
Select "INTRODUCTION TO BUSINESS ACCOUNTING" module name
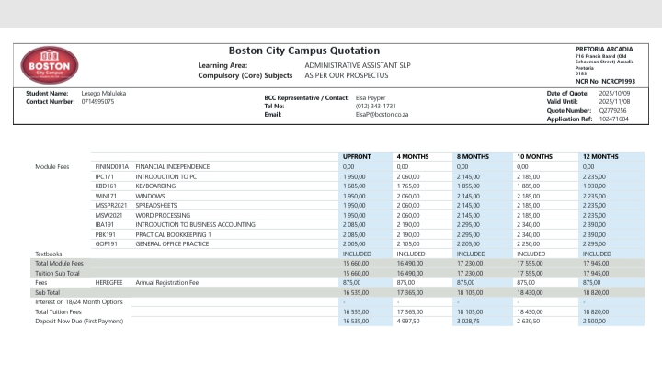coord(195,225)
